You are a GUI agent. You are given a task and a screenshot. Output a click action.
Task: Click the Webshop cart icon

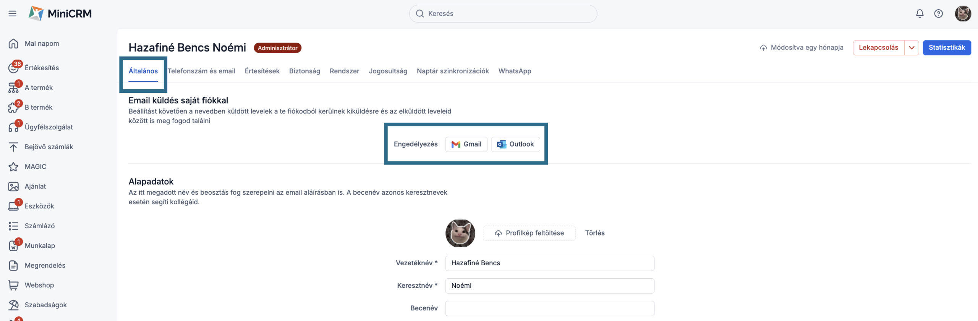(13, 285)
